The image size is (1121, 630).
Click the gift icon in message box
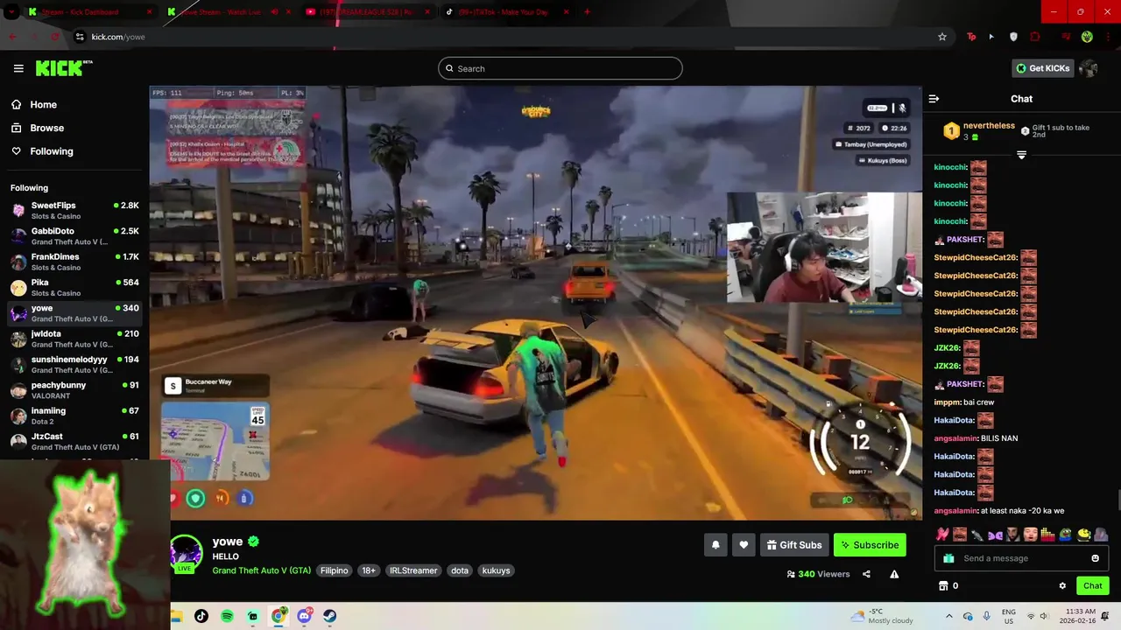(x=948, y=558)
